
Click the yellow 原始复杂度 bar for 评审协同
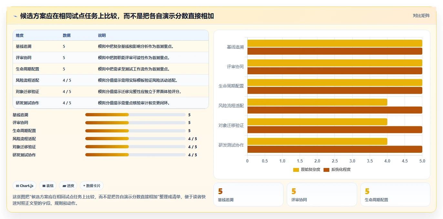(335, 63)
